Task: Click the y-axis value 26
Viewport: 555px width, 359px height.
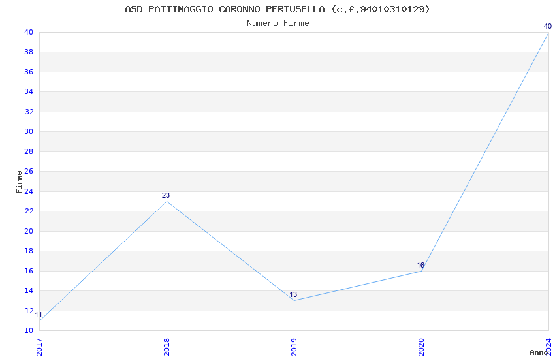Action: tap(29, 172)
